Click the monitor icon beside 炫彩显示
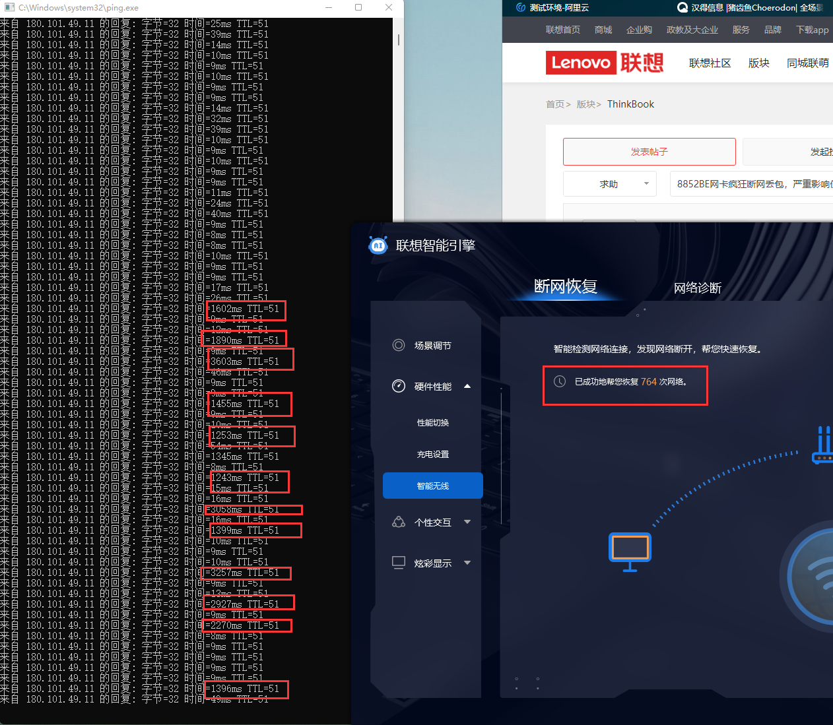Image resolution: width=833 pixels, height=725 pixels. (x=399, y=563)
